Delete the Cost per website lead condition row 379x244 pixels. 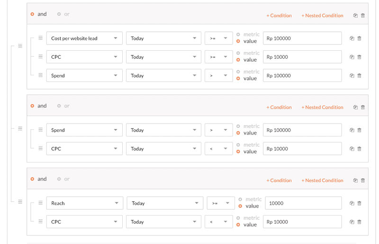coord(359,38)
